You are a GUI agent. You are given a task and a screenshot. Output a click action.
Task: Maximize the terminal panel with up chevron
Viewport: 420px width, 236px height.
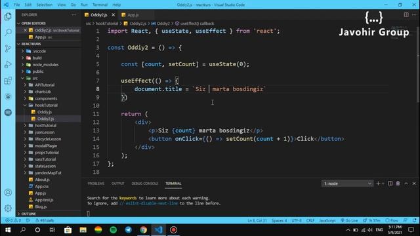(x=406, y=184)
